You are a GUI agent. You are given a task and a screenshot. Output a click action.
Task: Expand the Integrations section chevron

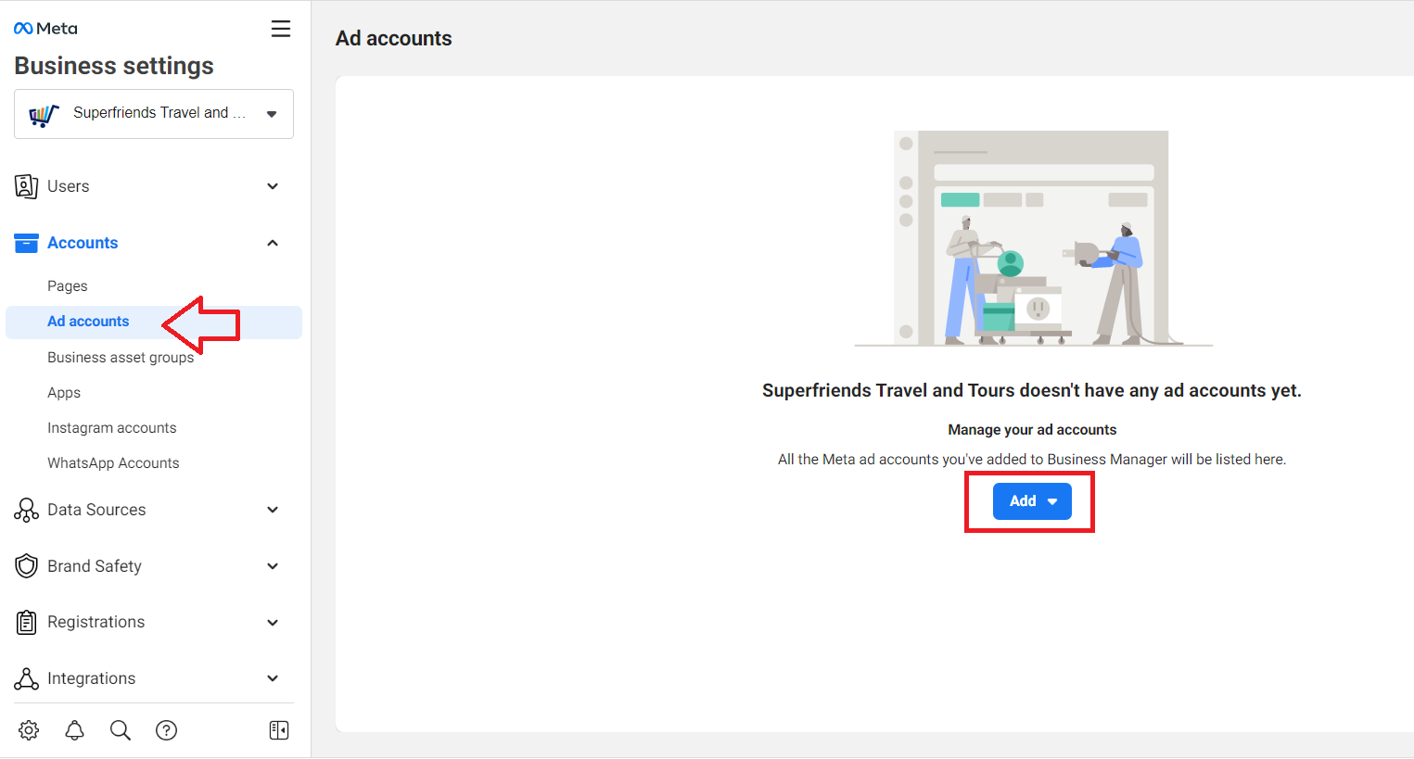coord(273,678)
